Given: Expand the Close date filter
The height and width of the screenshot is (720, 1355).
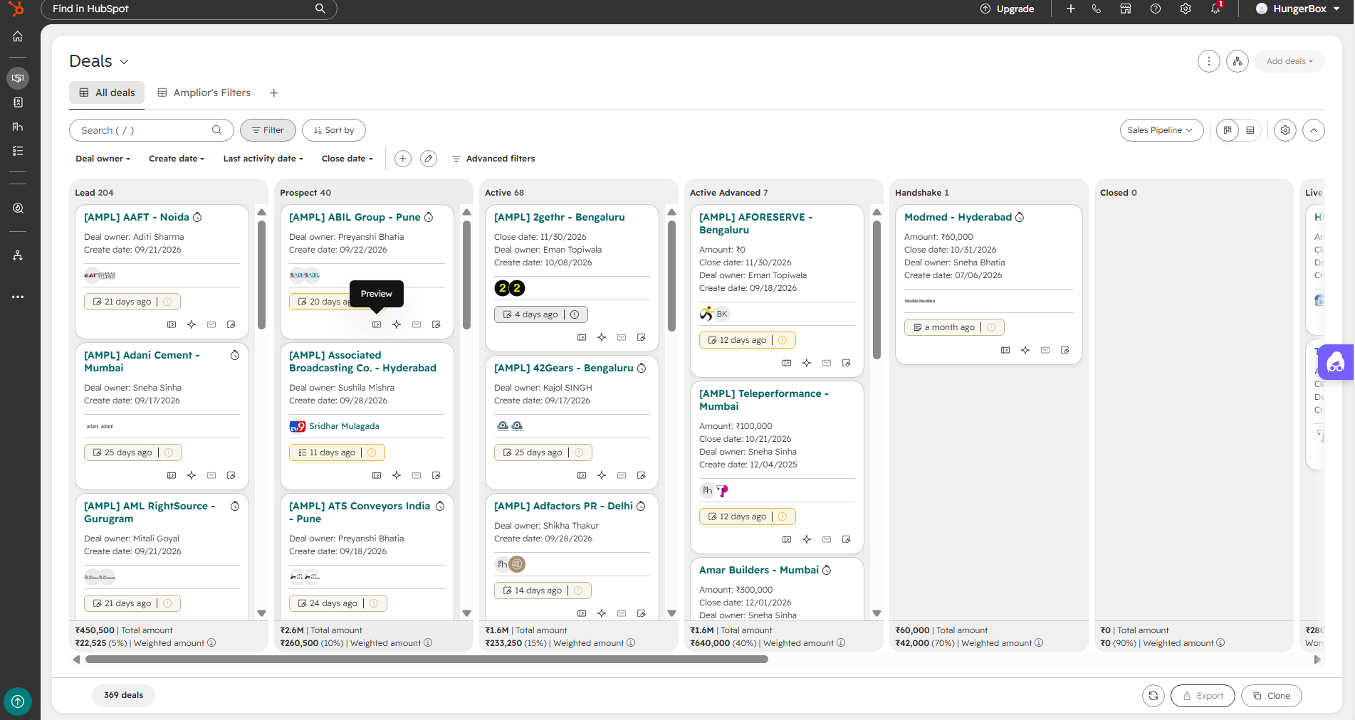Looking at the screenshot, I should coord(347,159).
